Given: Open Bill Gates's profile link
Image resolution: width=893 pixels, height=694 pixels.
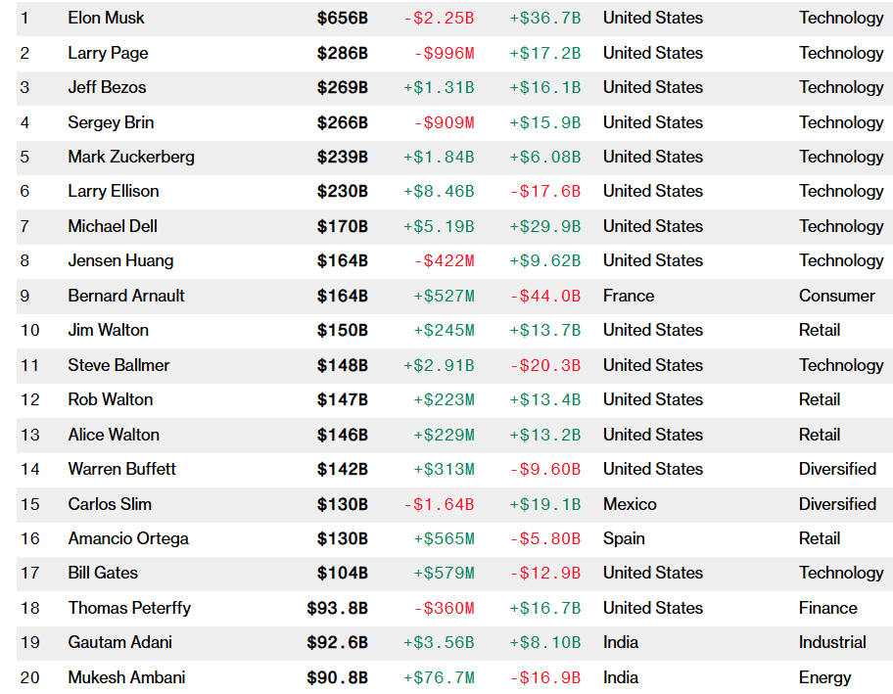Looking at the screenshot, I should coord(103,573).
